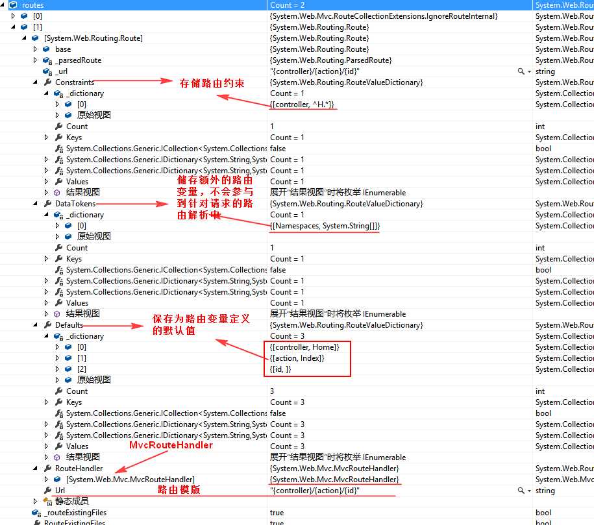Screen dimensions: 594x525
Task: Click the Defaults wrench property icon
Action: (48, 324)
